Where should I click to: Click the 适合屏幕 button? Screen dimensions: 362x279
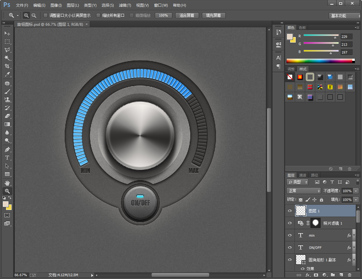187,15
